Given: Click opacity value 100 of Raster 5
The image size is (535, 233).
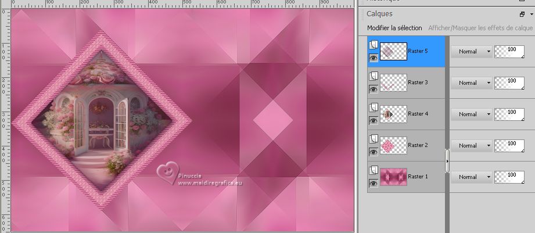Looking at the screenshot, I should [509, 52].
